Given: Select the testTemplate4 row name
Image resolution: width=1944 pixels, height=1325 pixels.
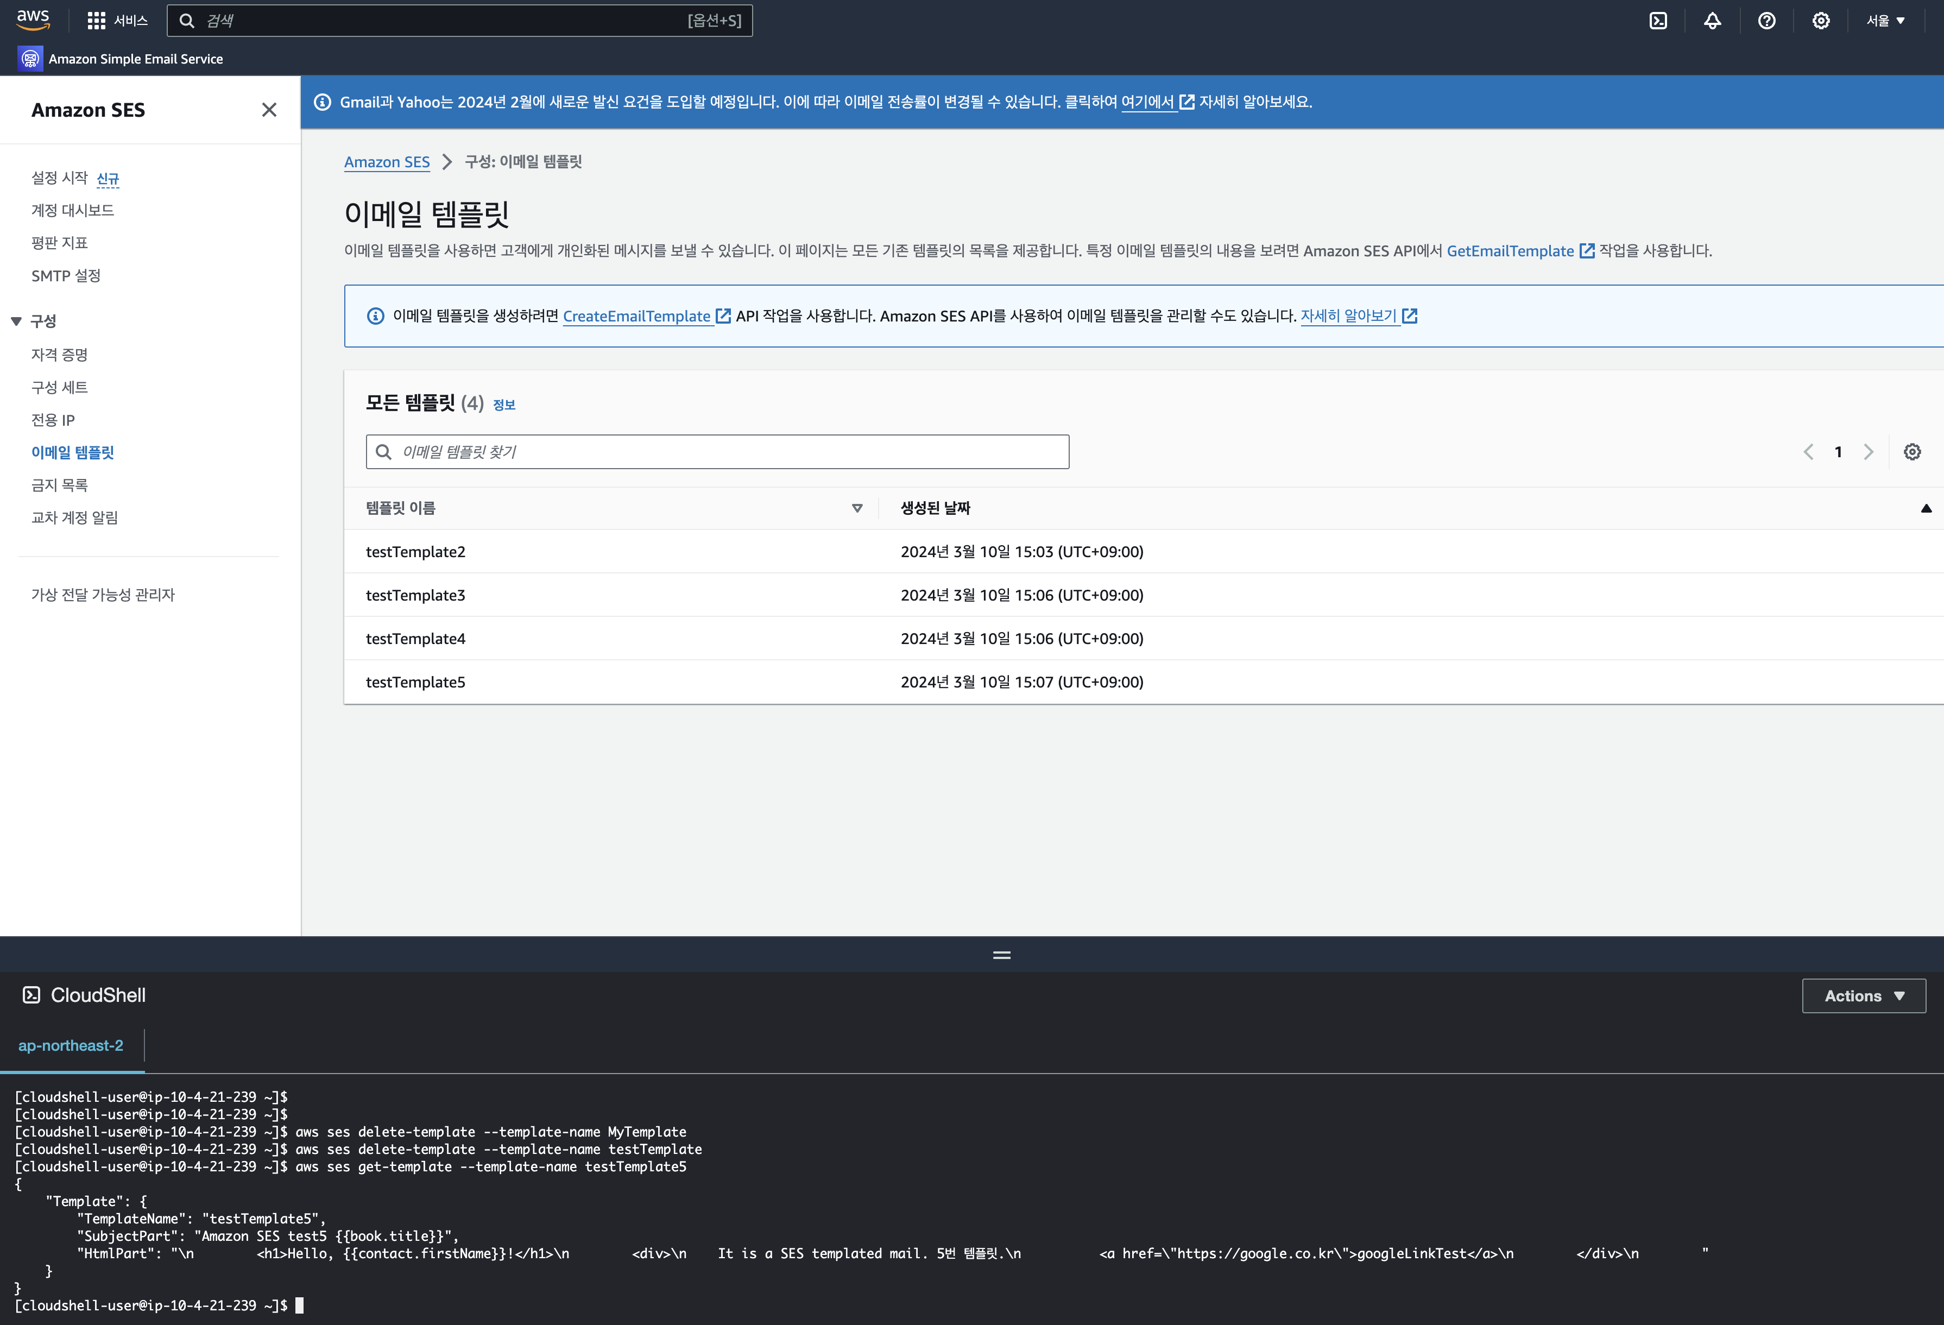Looking at the screenshot, I should [x=415, y=638].
